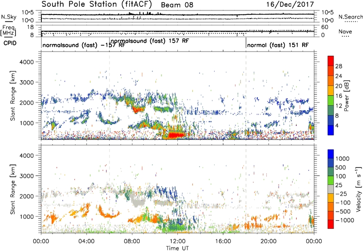
Task: Click power colorbar tick value '28'
Action: click(338, 66)
